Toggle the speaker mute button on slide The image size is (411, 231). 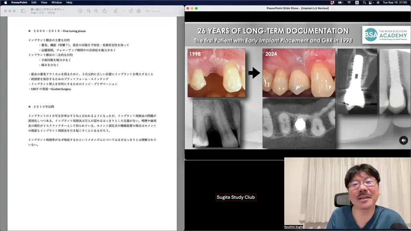403,140
